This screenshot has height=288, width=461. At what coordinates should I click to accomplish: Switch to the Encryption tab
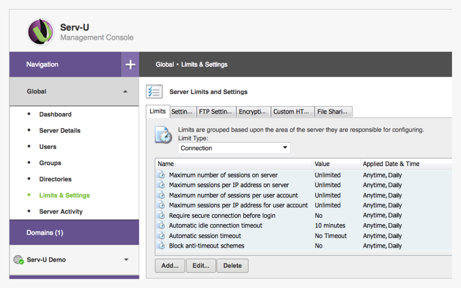pos(254,111)
